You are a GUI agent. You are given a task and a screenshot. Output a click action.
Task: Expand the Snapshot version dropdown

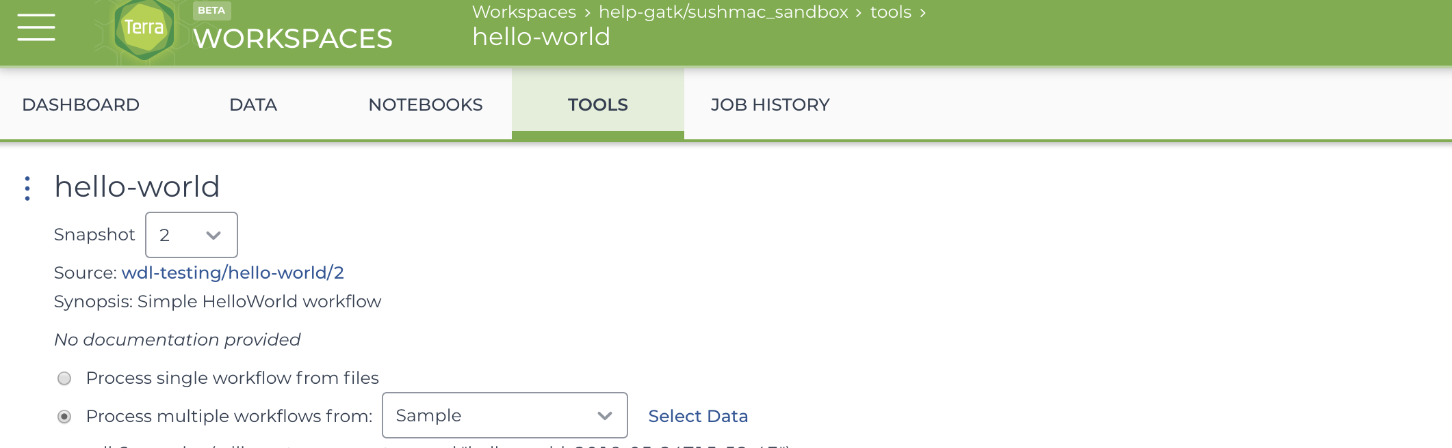[x=192, y=235]
